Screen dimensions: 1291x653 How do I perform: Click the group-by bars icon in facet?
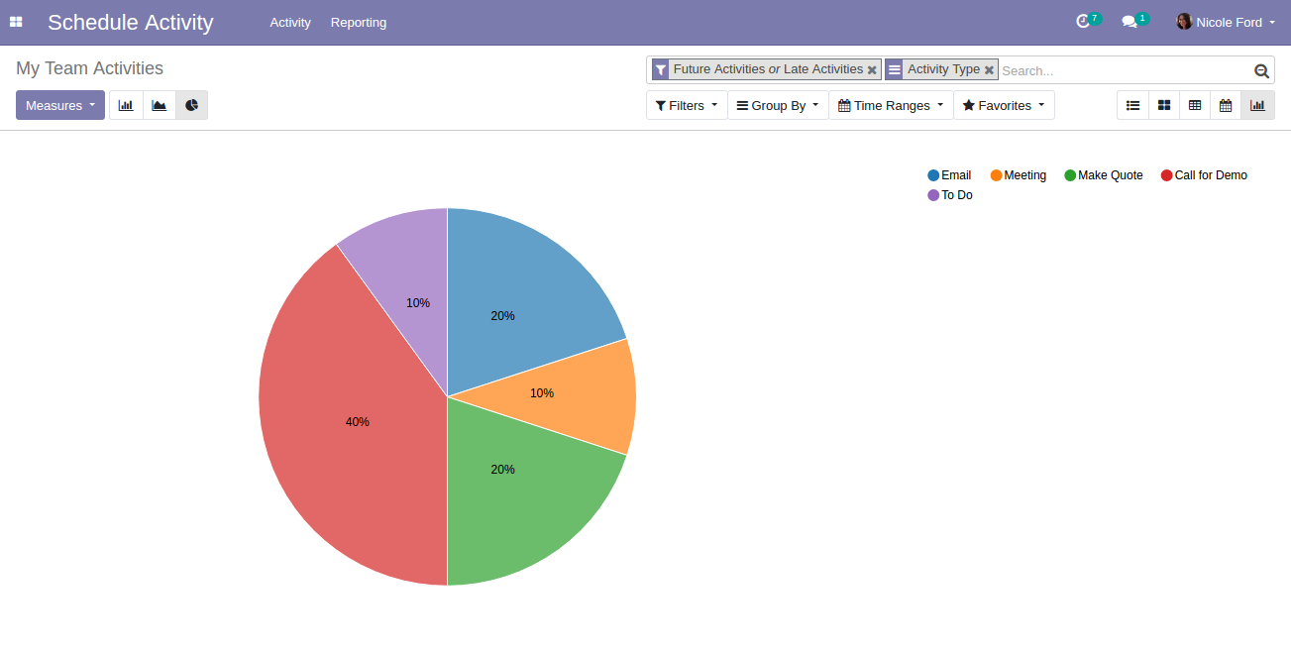894,69
